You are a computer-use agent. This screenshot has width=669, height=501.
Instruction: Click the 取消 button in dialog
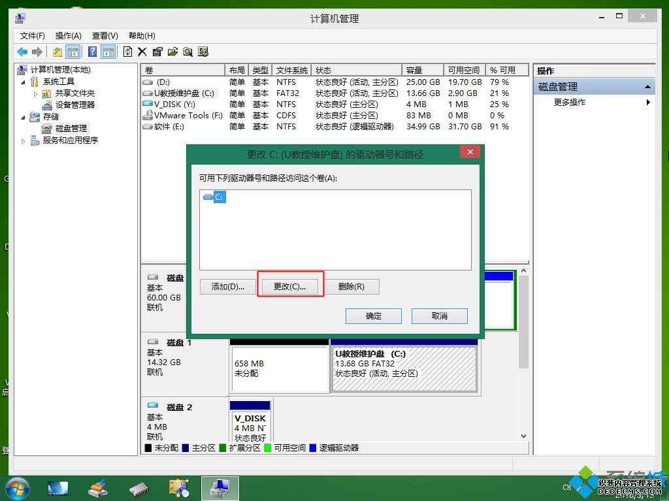[440, 315]
